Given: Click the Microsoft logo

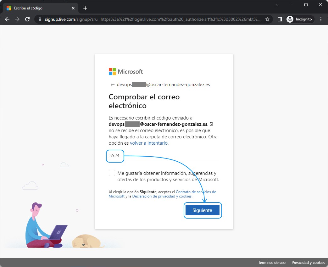Looking at the screenshot, I should 126,72.
